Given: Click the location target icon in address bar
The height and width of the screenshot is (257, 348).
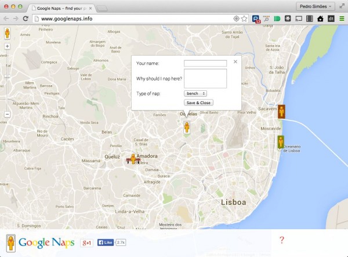Looking at the screenshot, I should 237,19.
